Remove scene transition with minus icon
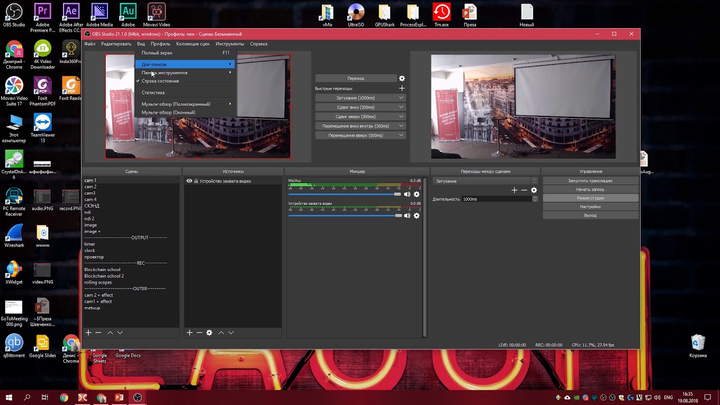This screenshot has width=720, height=405. [x=524, y=190]
